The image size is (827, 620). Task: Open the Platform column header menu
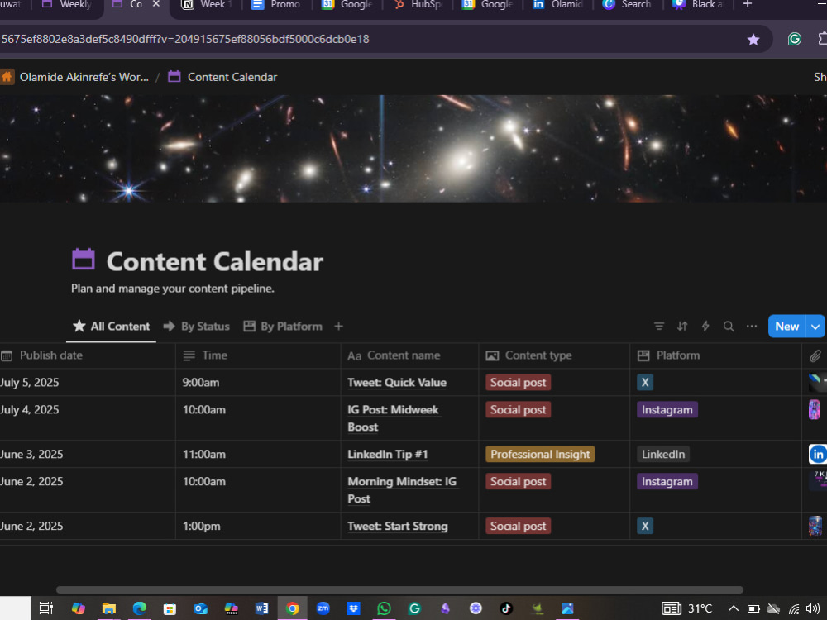pos(715,355)
